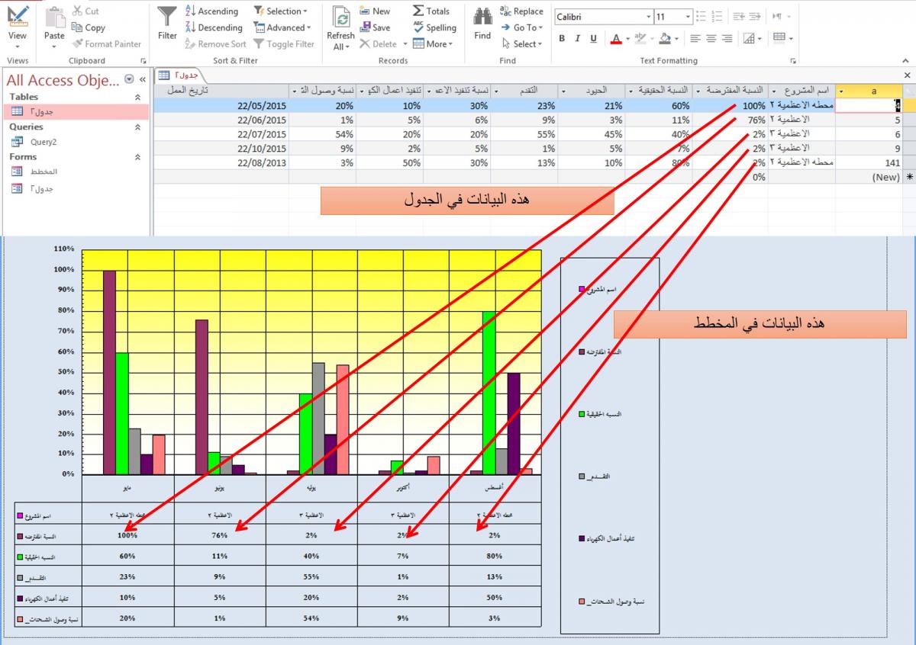Select جدول٢ under Tables in navigation pane

click(x=76, y=111)
